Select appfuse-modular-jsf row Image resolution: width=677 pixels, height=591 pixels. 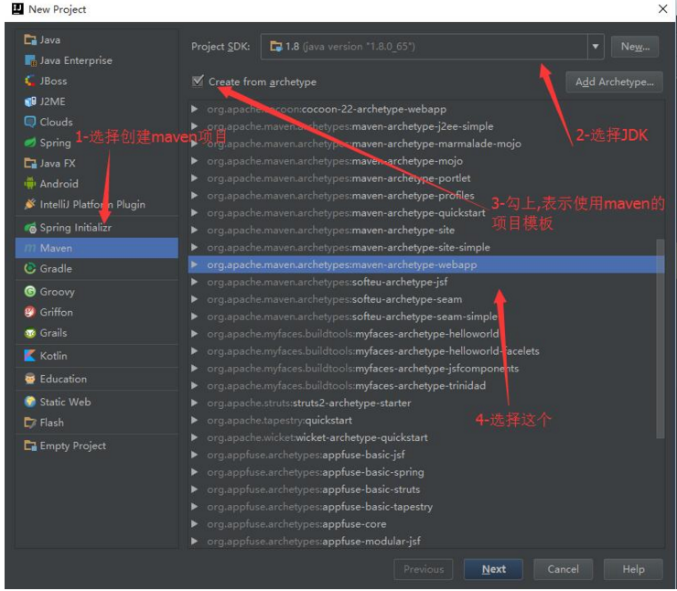[x=426, y=541]
